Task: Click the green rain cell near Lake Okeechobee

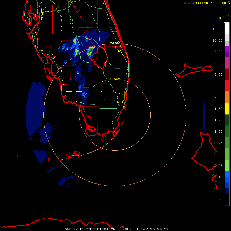Action: tap(90, 51)
